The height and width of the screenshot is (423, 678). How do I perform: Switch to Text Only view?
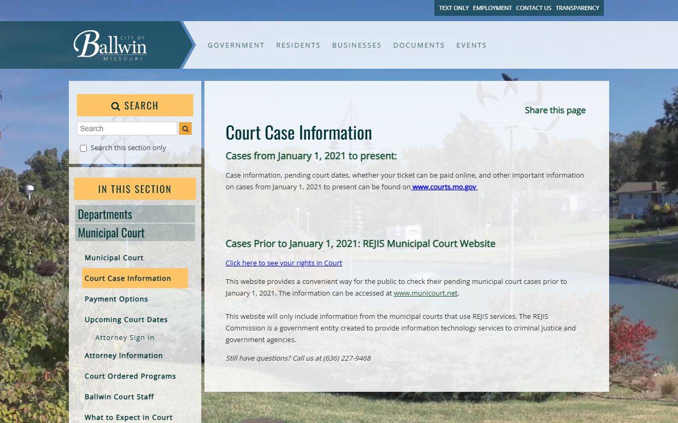(454, 8)
